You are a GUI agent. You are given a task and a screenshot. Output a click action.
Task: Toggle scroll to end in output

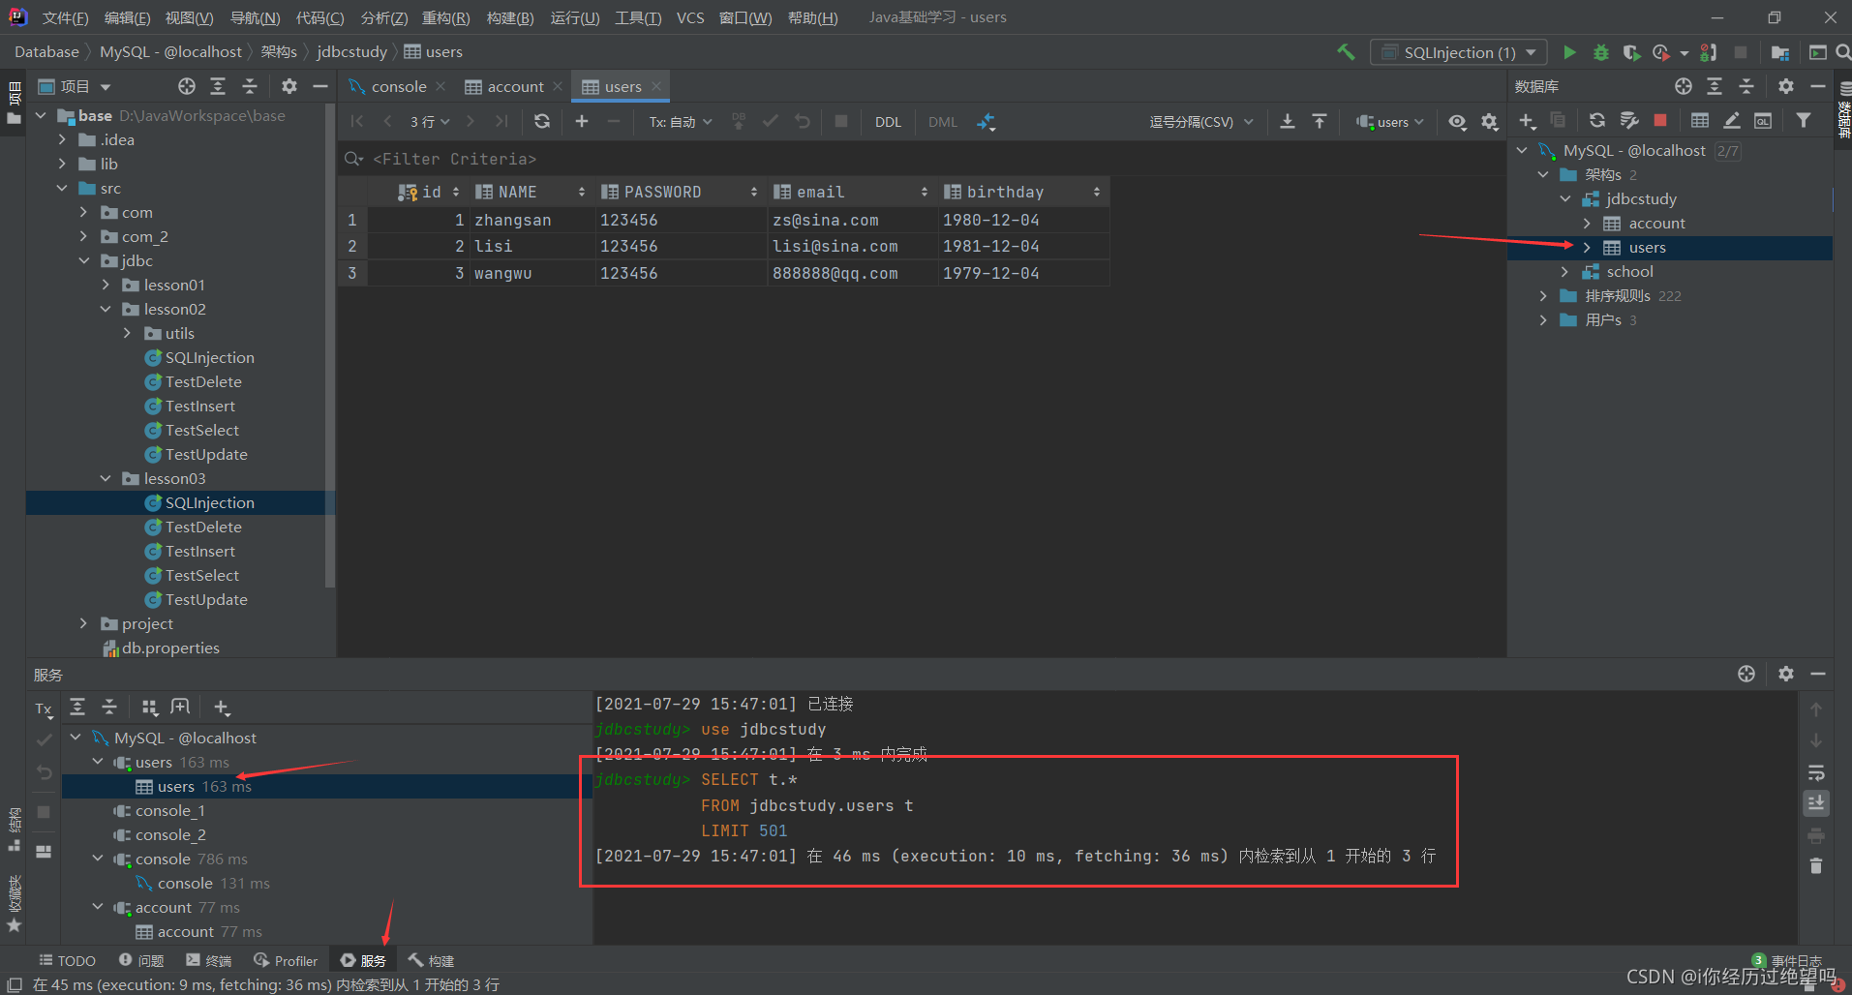[x=1816, y=802]
